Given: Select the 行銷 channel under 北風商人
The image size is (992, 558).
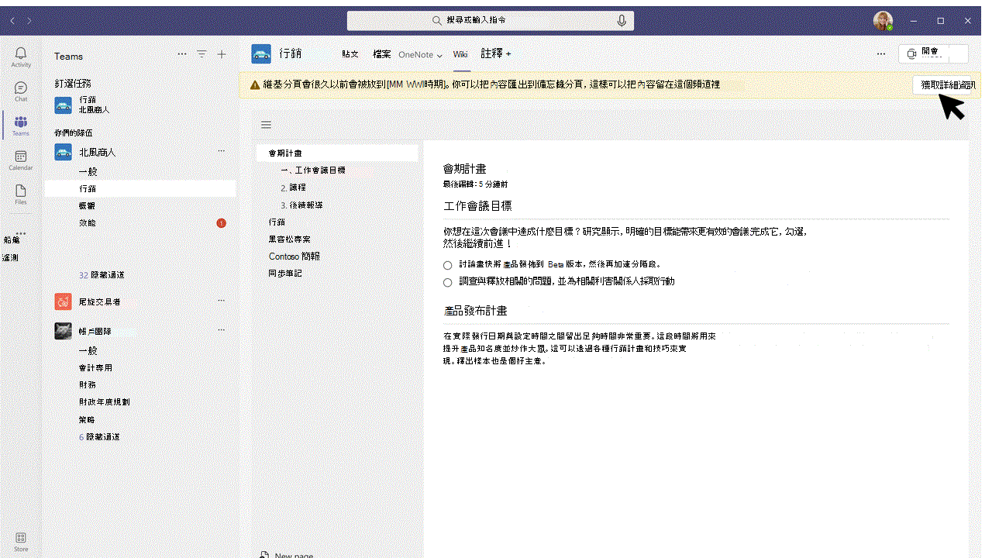Looking at the screenshot, I should coord(140,189).
